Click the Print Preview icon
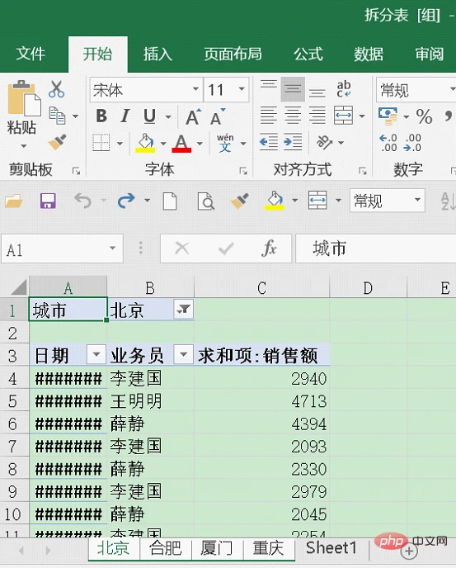 tap(205, 201)
